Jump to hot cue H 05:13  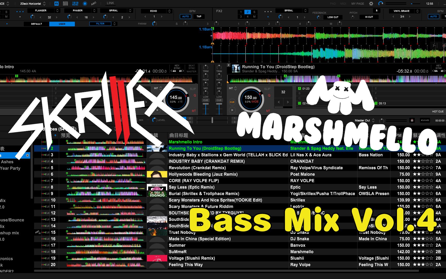tap(380, 103)
